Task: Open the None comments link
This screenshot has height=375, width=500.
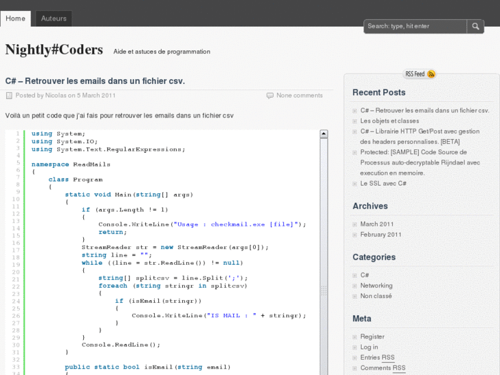Action: point(299,96)
